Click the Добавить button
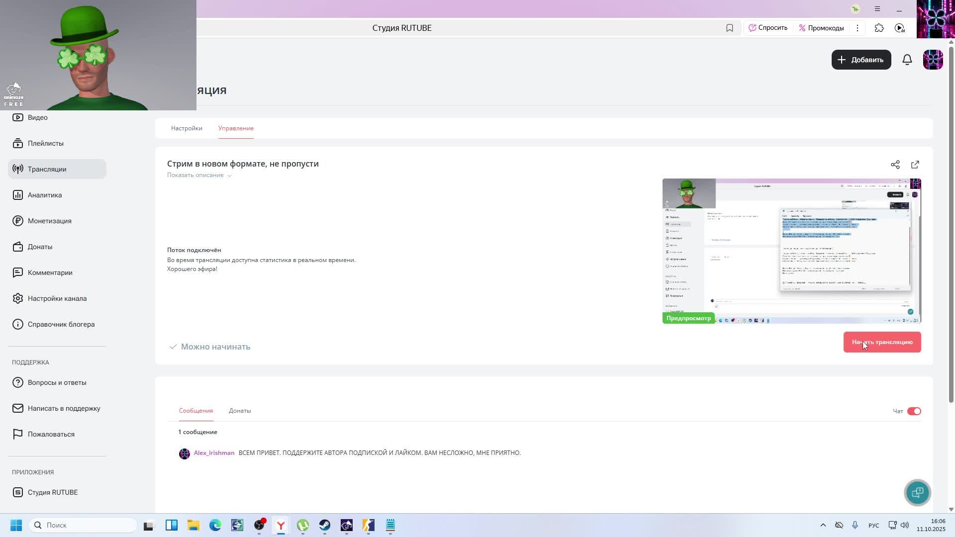 tap(861, 60)
